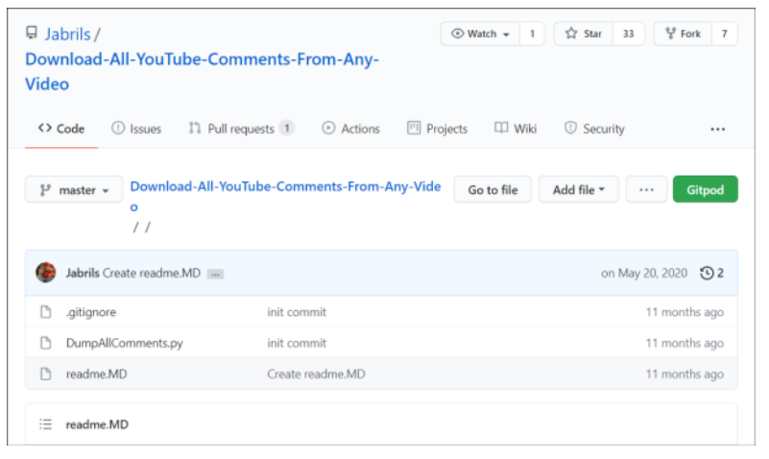Show more repository tabs via three dots
This screenshot has width=769, height=459.
coord(717,130)
